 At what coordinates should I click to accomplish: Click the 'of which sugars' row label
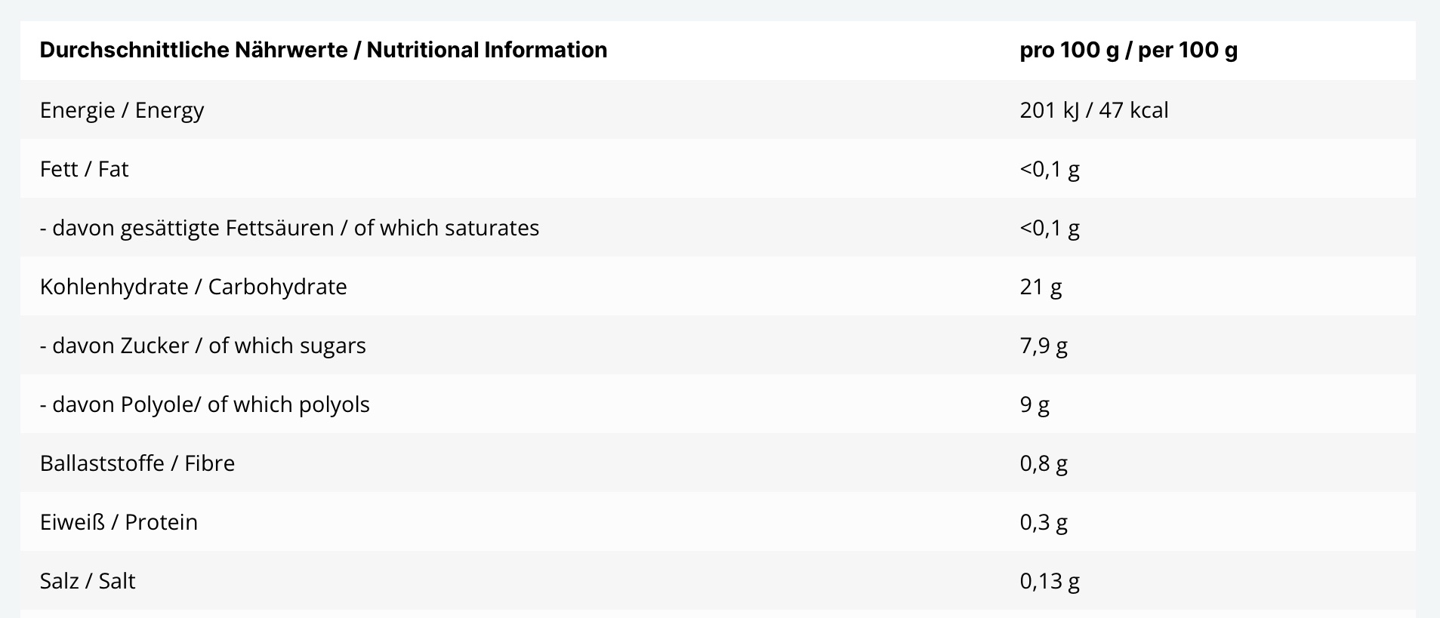click(202, 346)
